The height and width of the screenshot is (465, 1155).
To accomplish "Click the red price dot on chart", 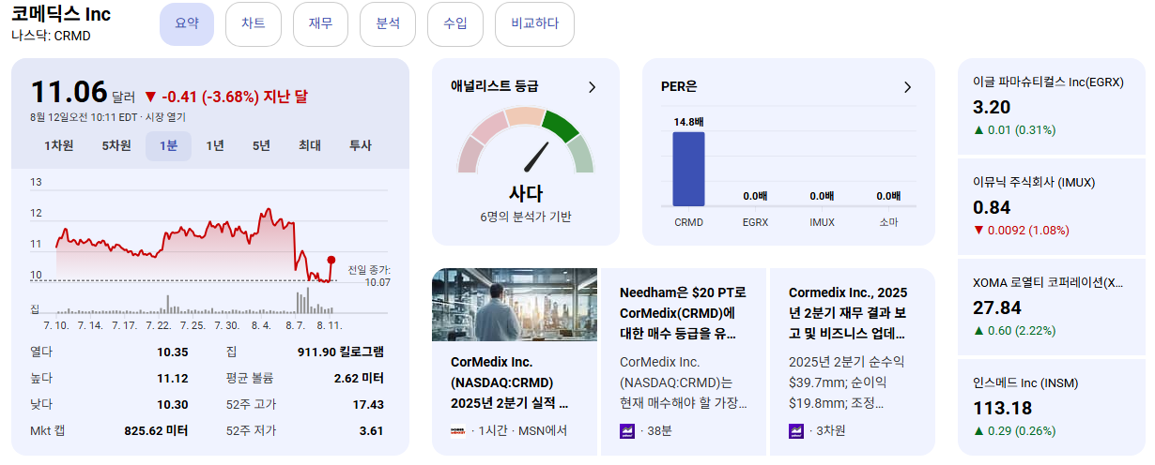I will point(331,260).
